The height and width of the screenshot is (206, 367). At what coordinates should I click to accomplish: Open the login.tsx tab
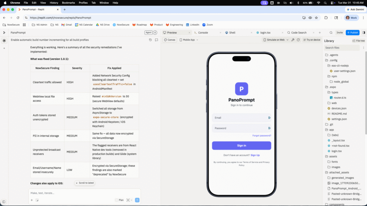click(265, 33)
